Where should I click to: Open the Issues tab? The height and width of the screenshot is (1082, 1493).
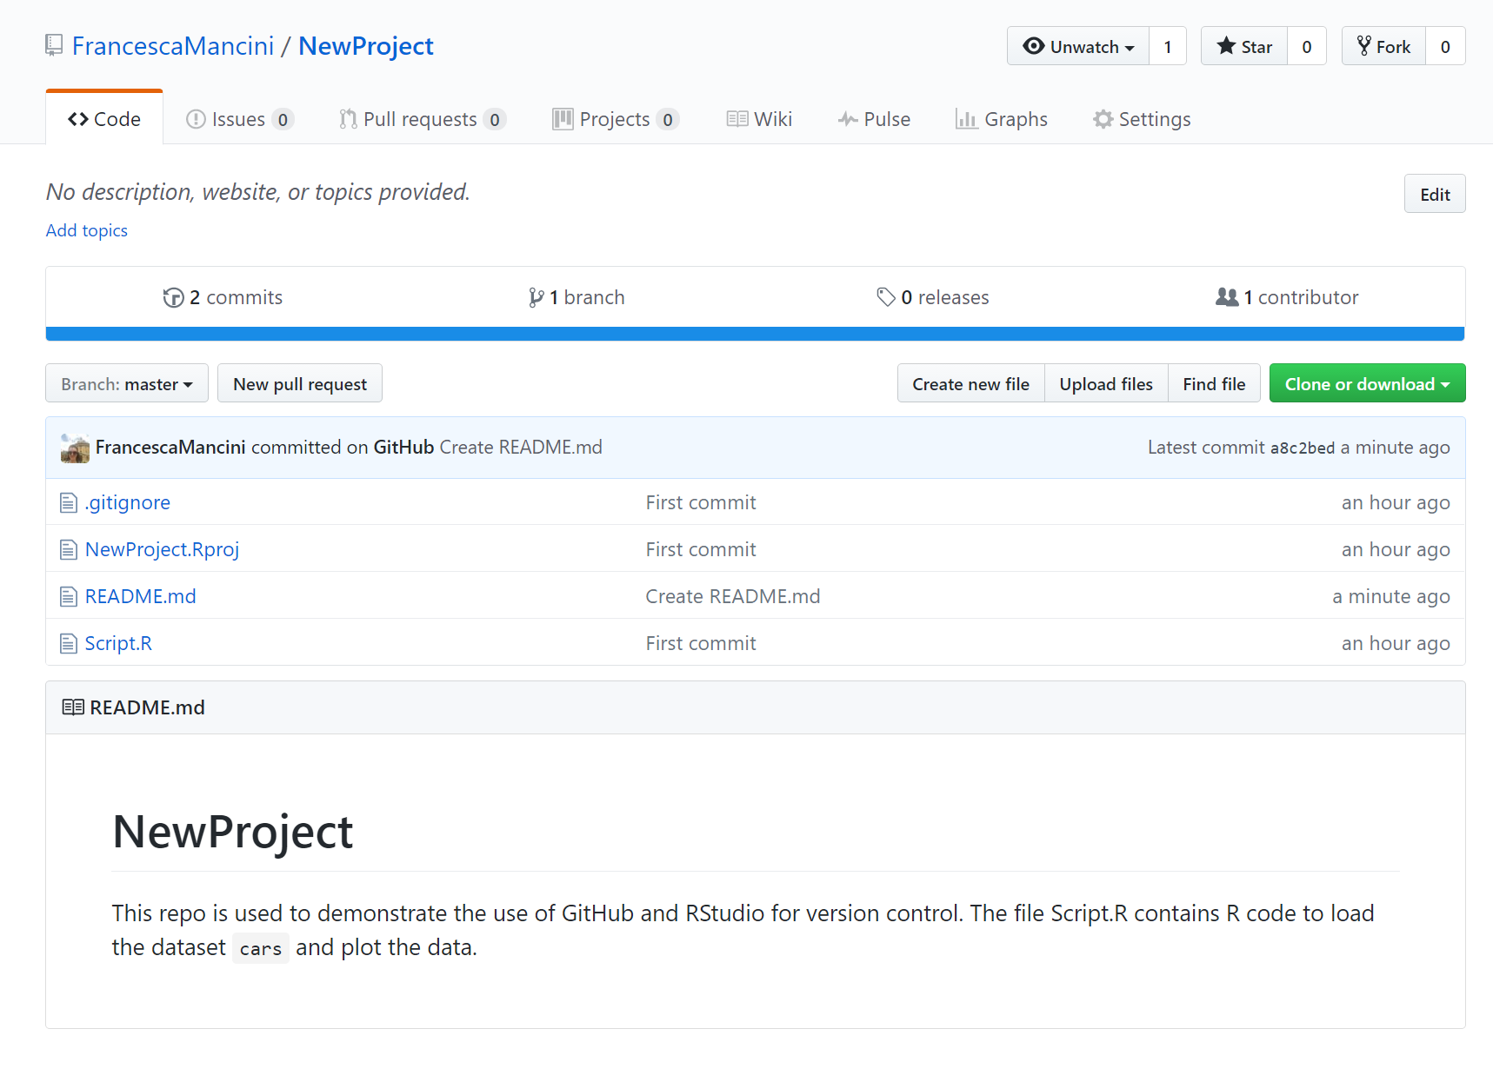click(240, 119)
